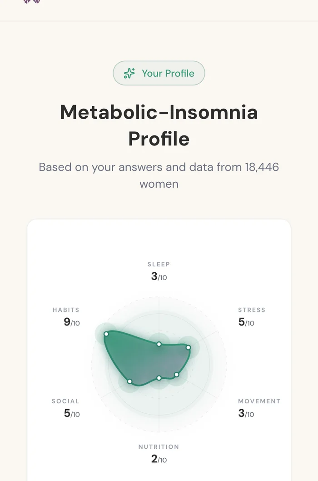Click the NUTRITION axis label

159,447
